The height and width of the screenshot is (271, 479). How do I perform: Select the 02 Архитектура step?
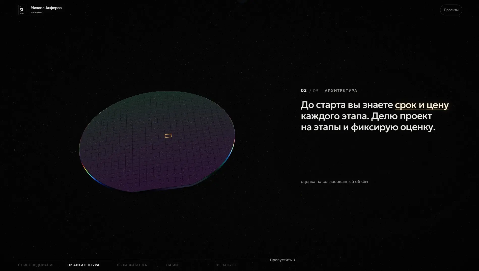(x=90, y=264)
